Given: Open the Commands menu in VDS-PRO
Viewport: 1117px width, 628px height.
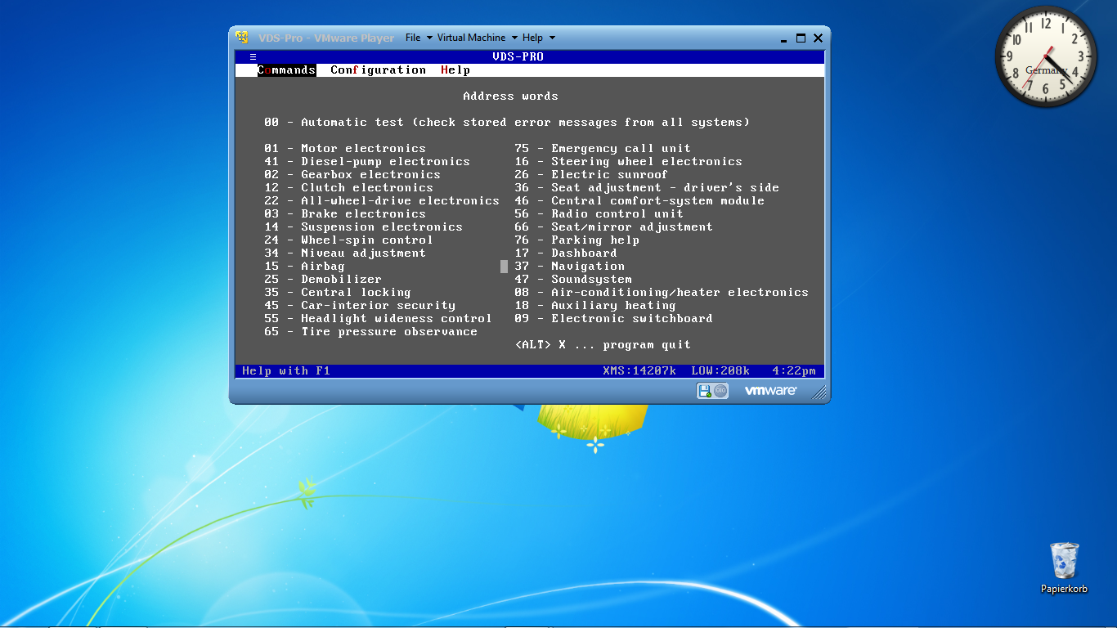Looking at the screenshot, I should pos(286,70).
